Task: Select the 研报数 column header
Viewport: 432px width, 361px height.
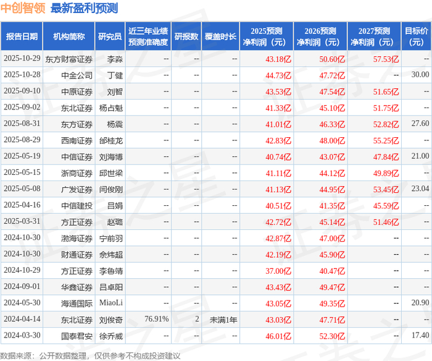Action: point(186,36)
